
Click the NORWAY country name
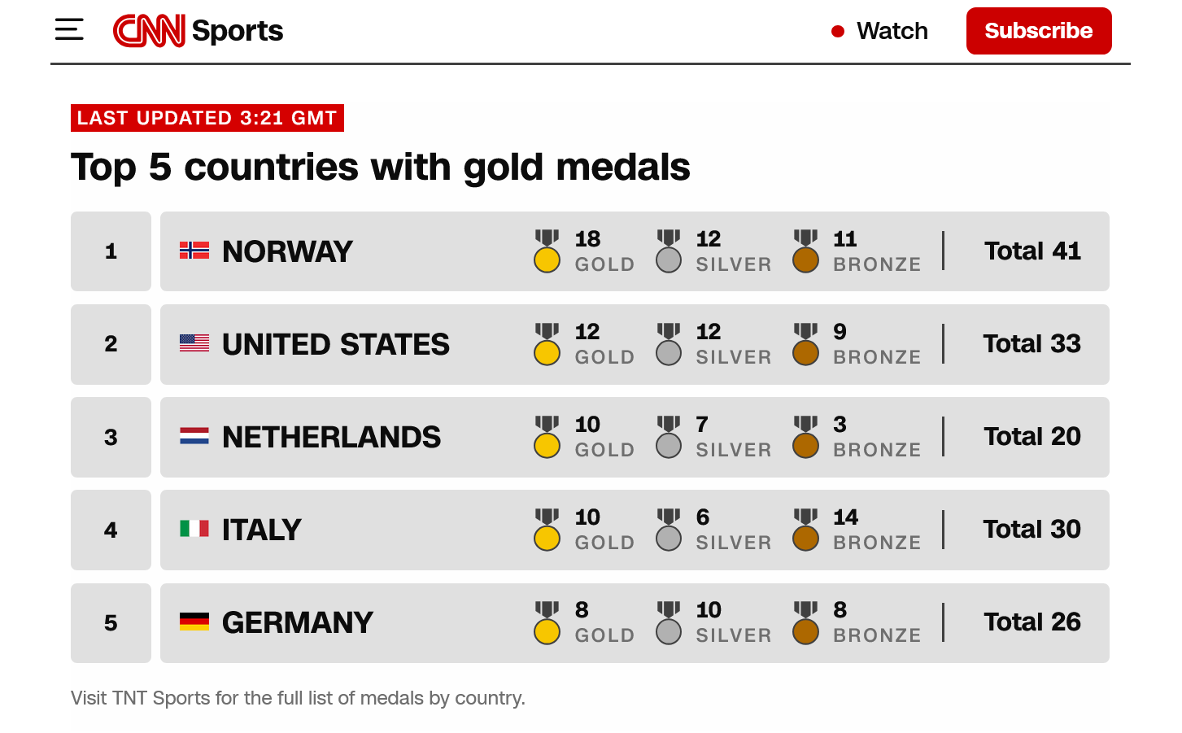tap(287, 251)
